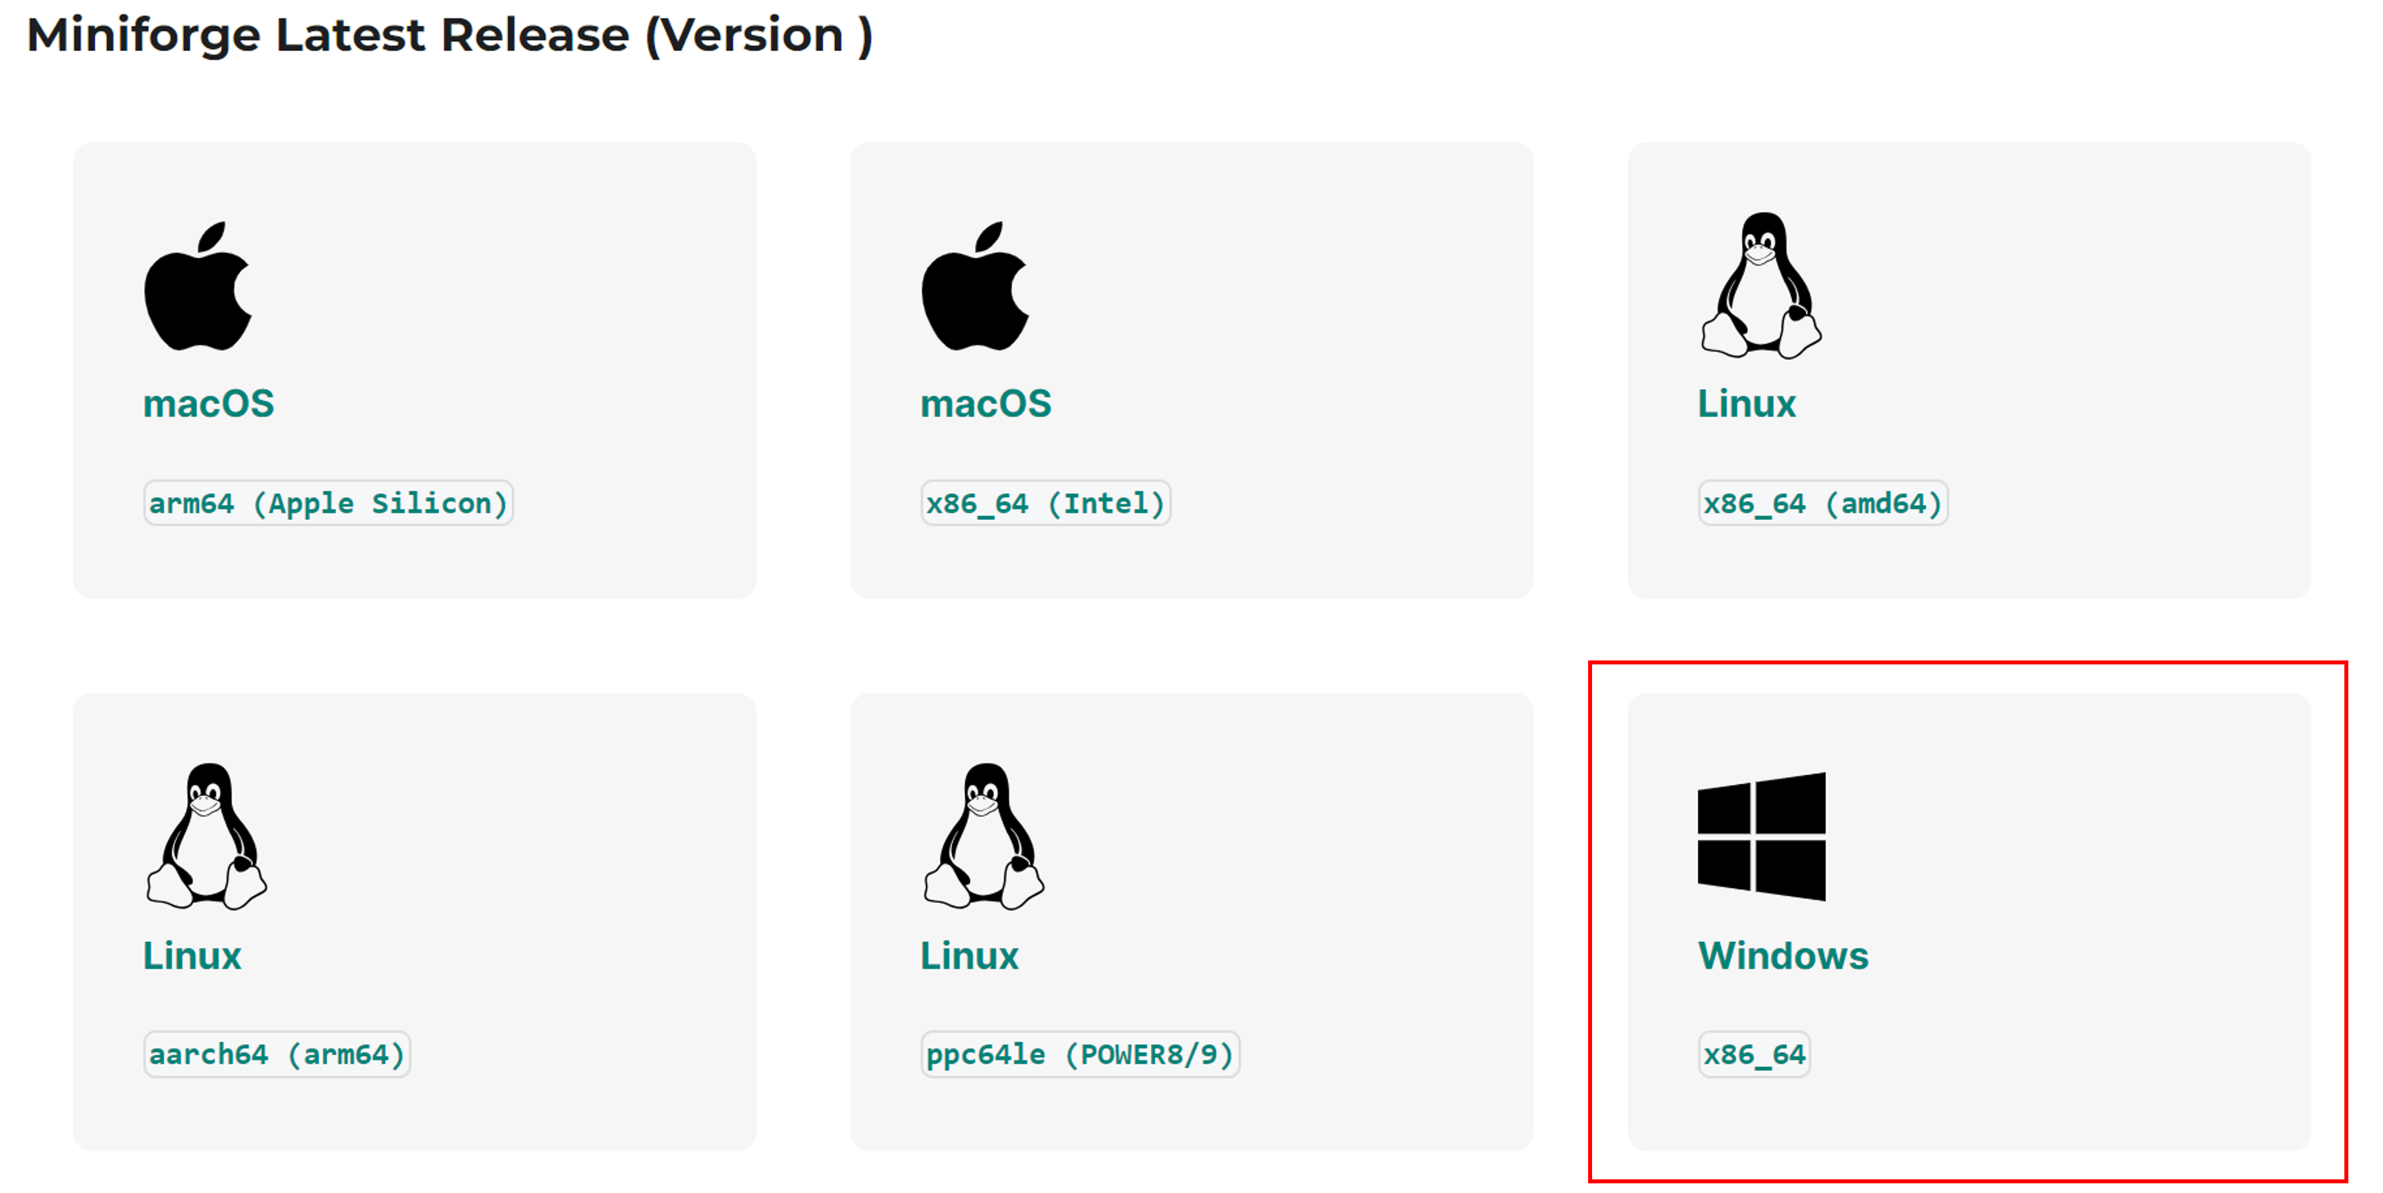
Task: Open macOS link above x86_64 (Intel) badge
Action: [985, 405]
